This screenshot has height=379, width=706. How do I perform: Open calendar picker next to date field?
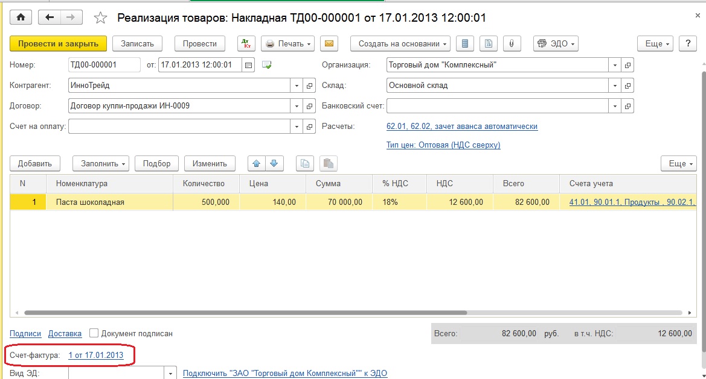click(248, 65)
